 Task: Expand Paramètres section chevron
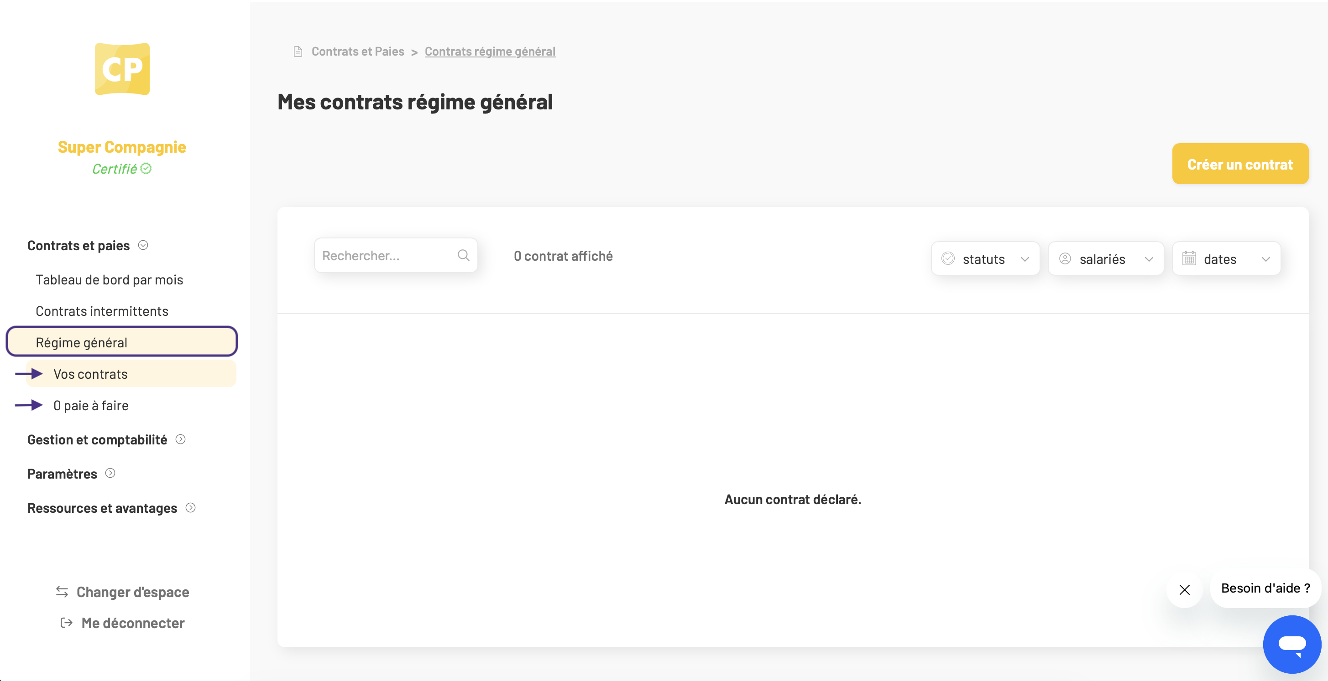pos(110,473)
